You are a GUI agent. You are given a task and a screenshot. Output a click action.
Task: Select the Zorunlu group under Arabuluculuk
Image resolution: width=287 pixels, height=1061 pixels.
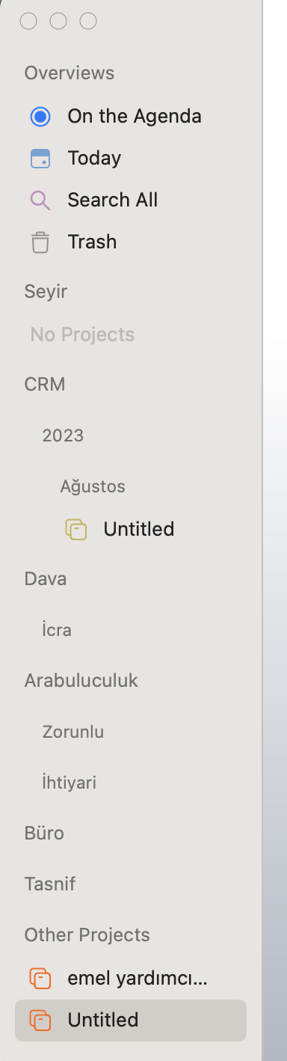(x=73, y=732)
